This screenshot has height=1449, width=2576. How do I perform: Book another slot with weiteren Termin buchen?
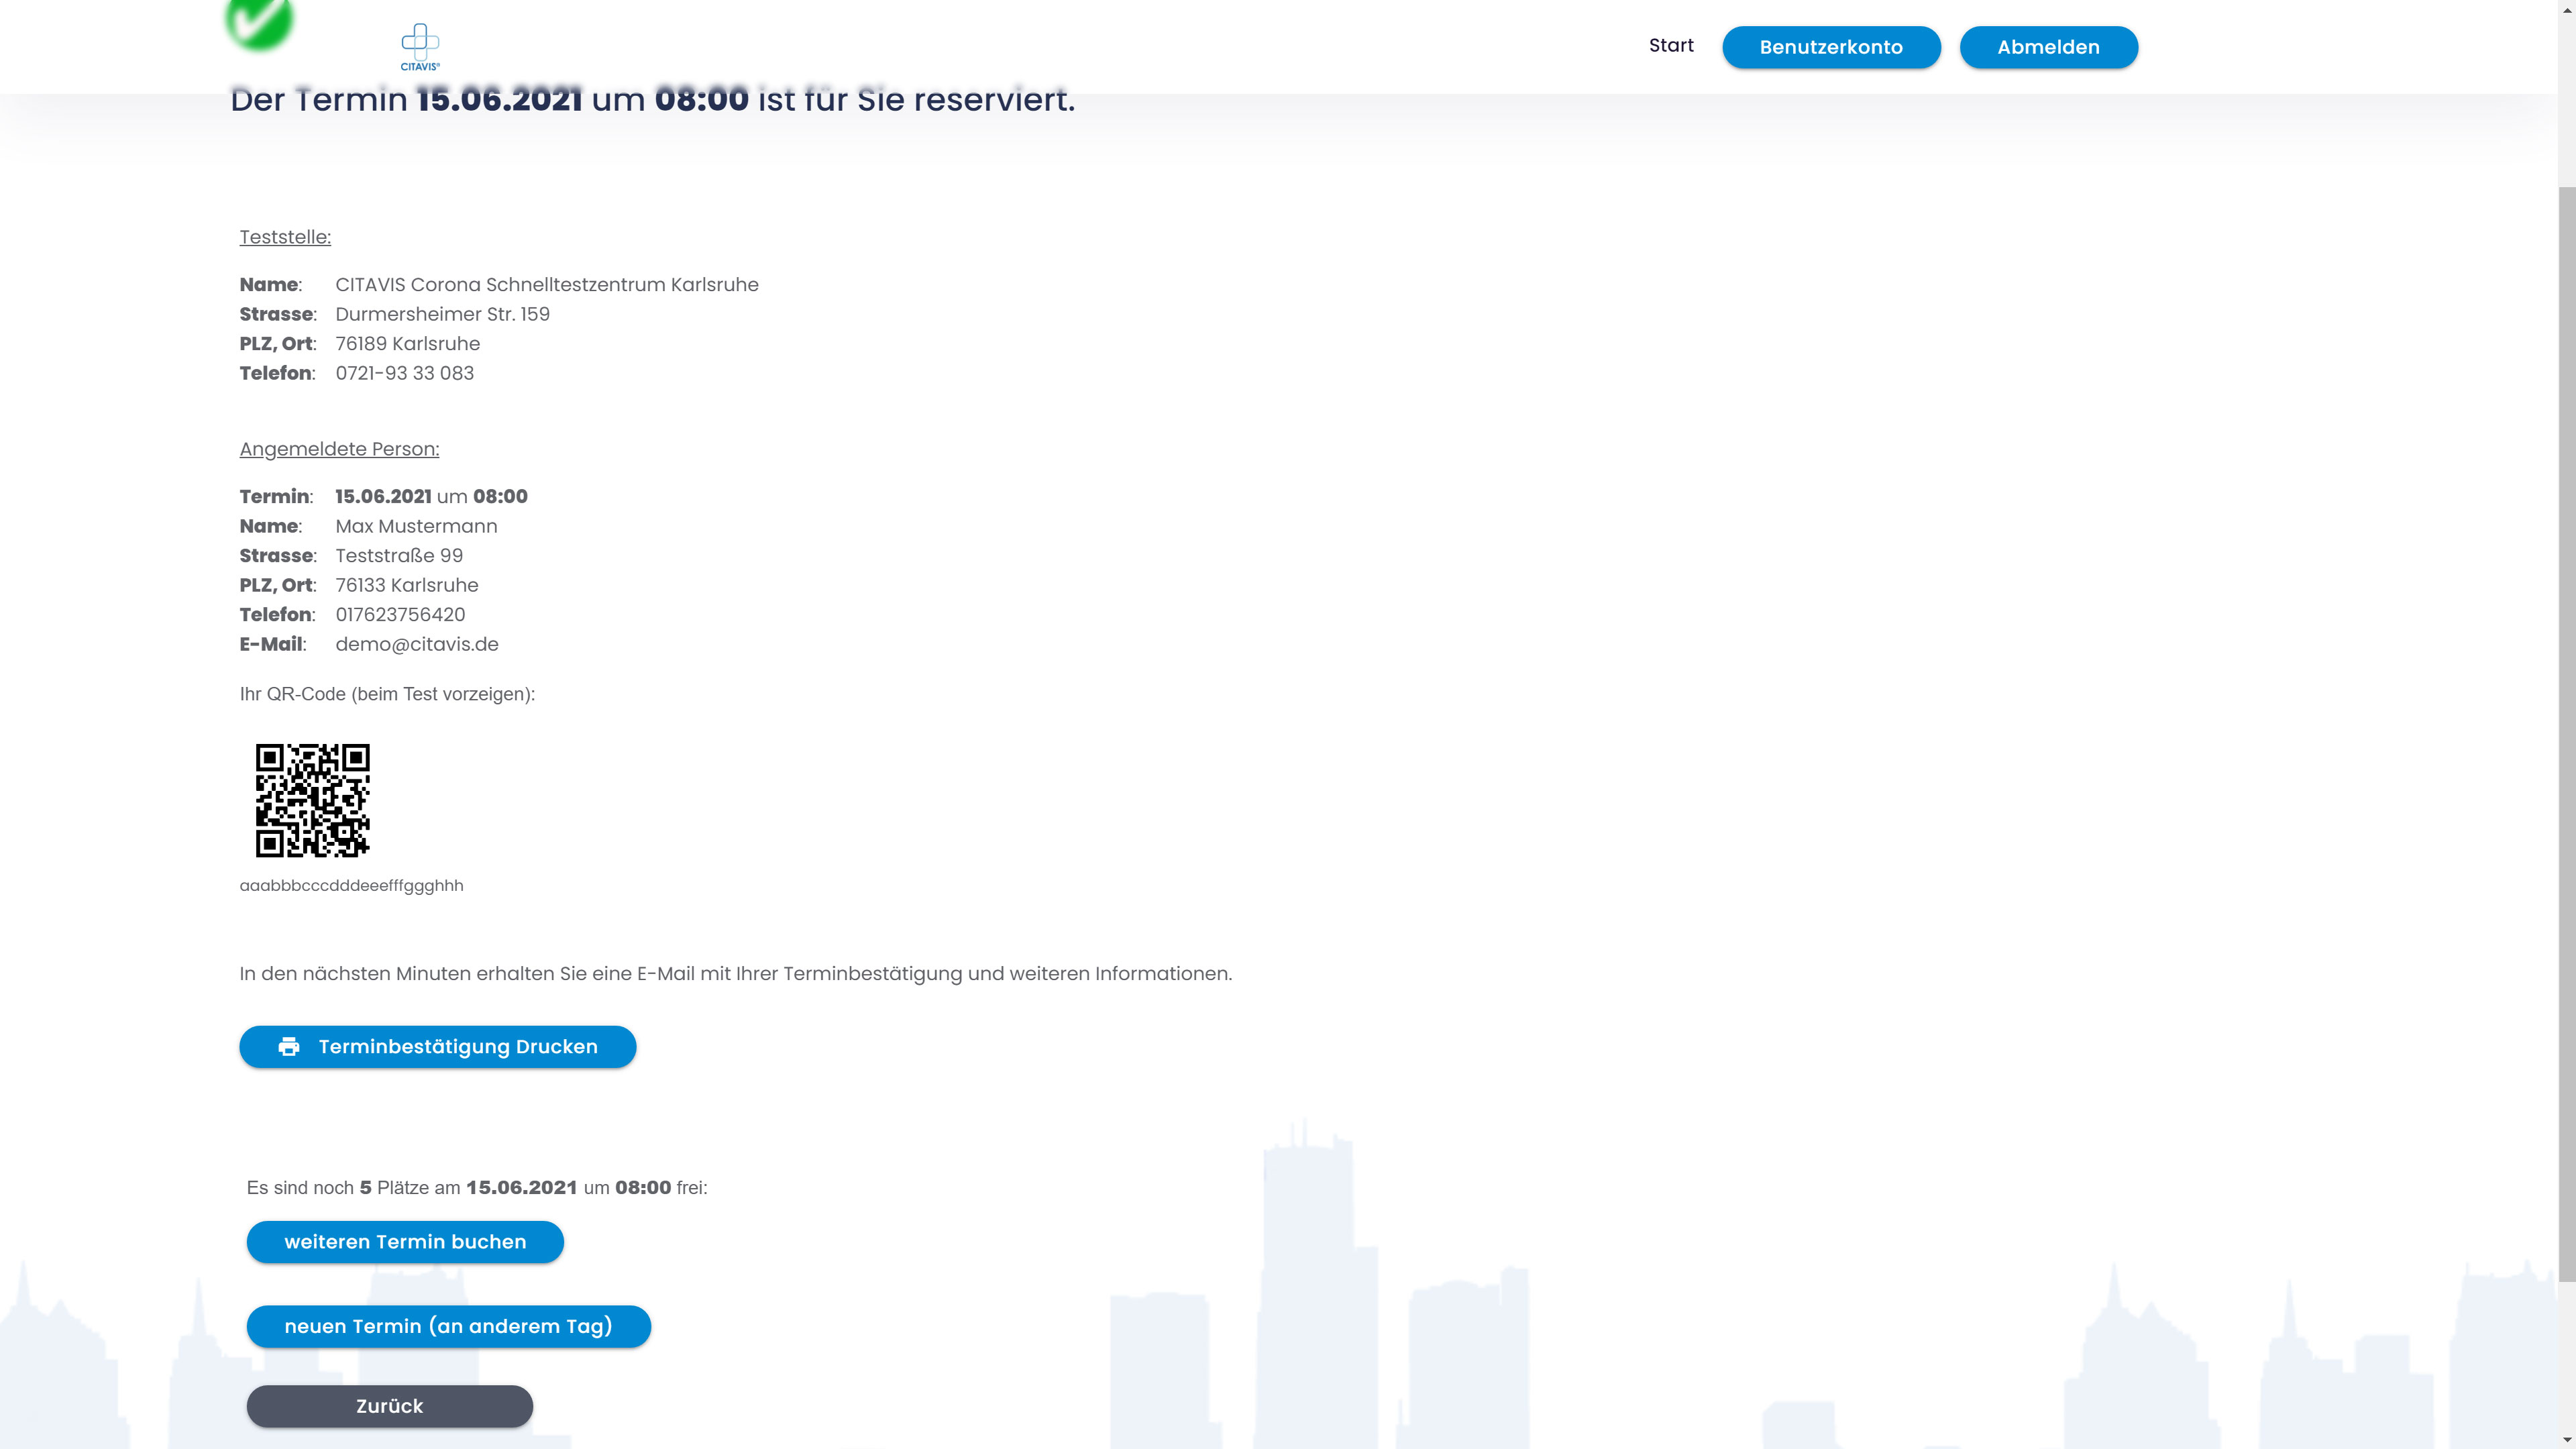tap(405, 1241)
